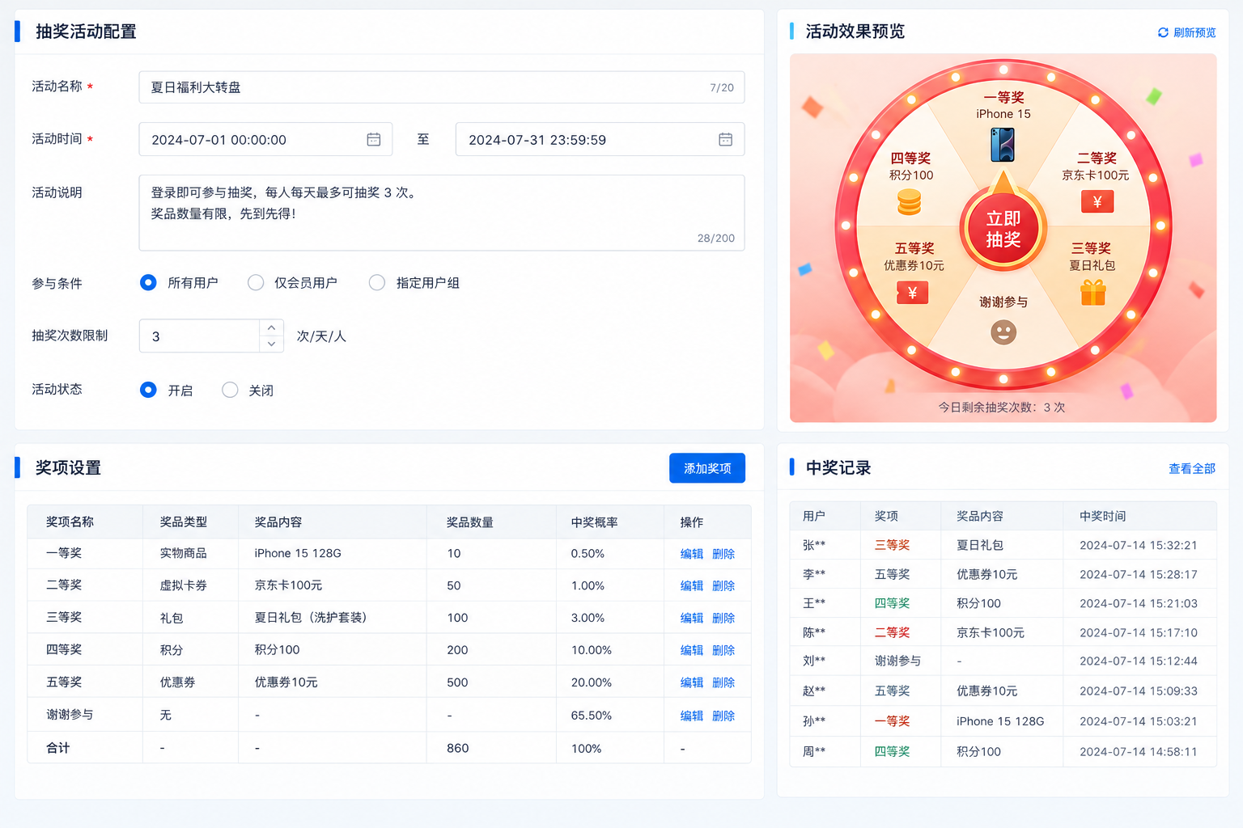Edit the 五等奖 prize row
Viewport: 1243px width, 828px height.
(x=692, y=682)
